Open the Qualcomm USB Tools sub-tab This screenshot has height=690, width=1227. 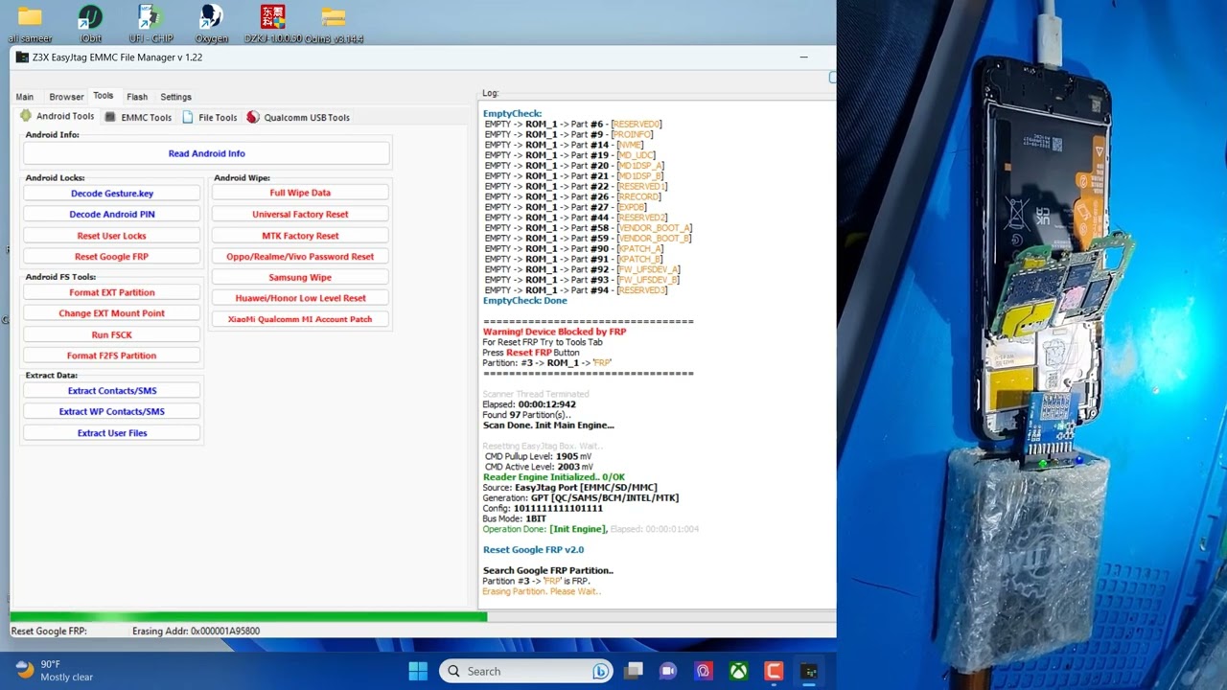tap(298, 117)
